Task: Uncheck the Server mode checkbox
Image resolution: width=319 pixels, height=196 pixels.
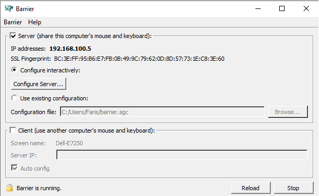Action: [x=13, y=36]
